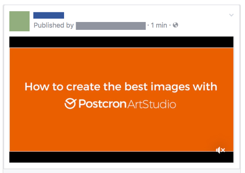Image resolution: width=245 pixels, height=173 pixels.
Task: Click the top black letterbox bar of video
Action: [x=121, y=42]
